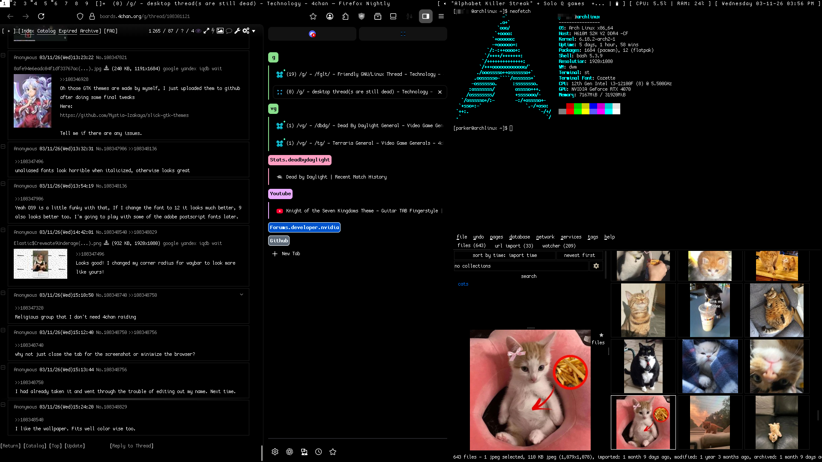Image resolution: width=822 pixels, height=462 pixels.
Task: Expand the Github tab group
Action: (x=279, y=241)
